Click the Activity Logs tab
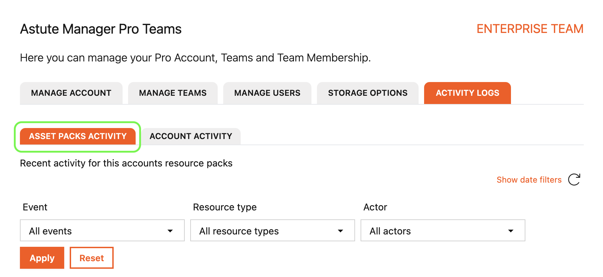 (467, 93)
